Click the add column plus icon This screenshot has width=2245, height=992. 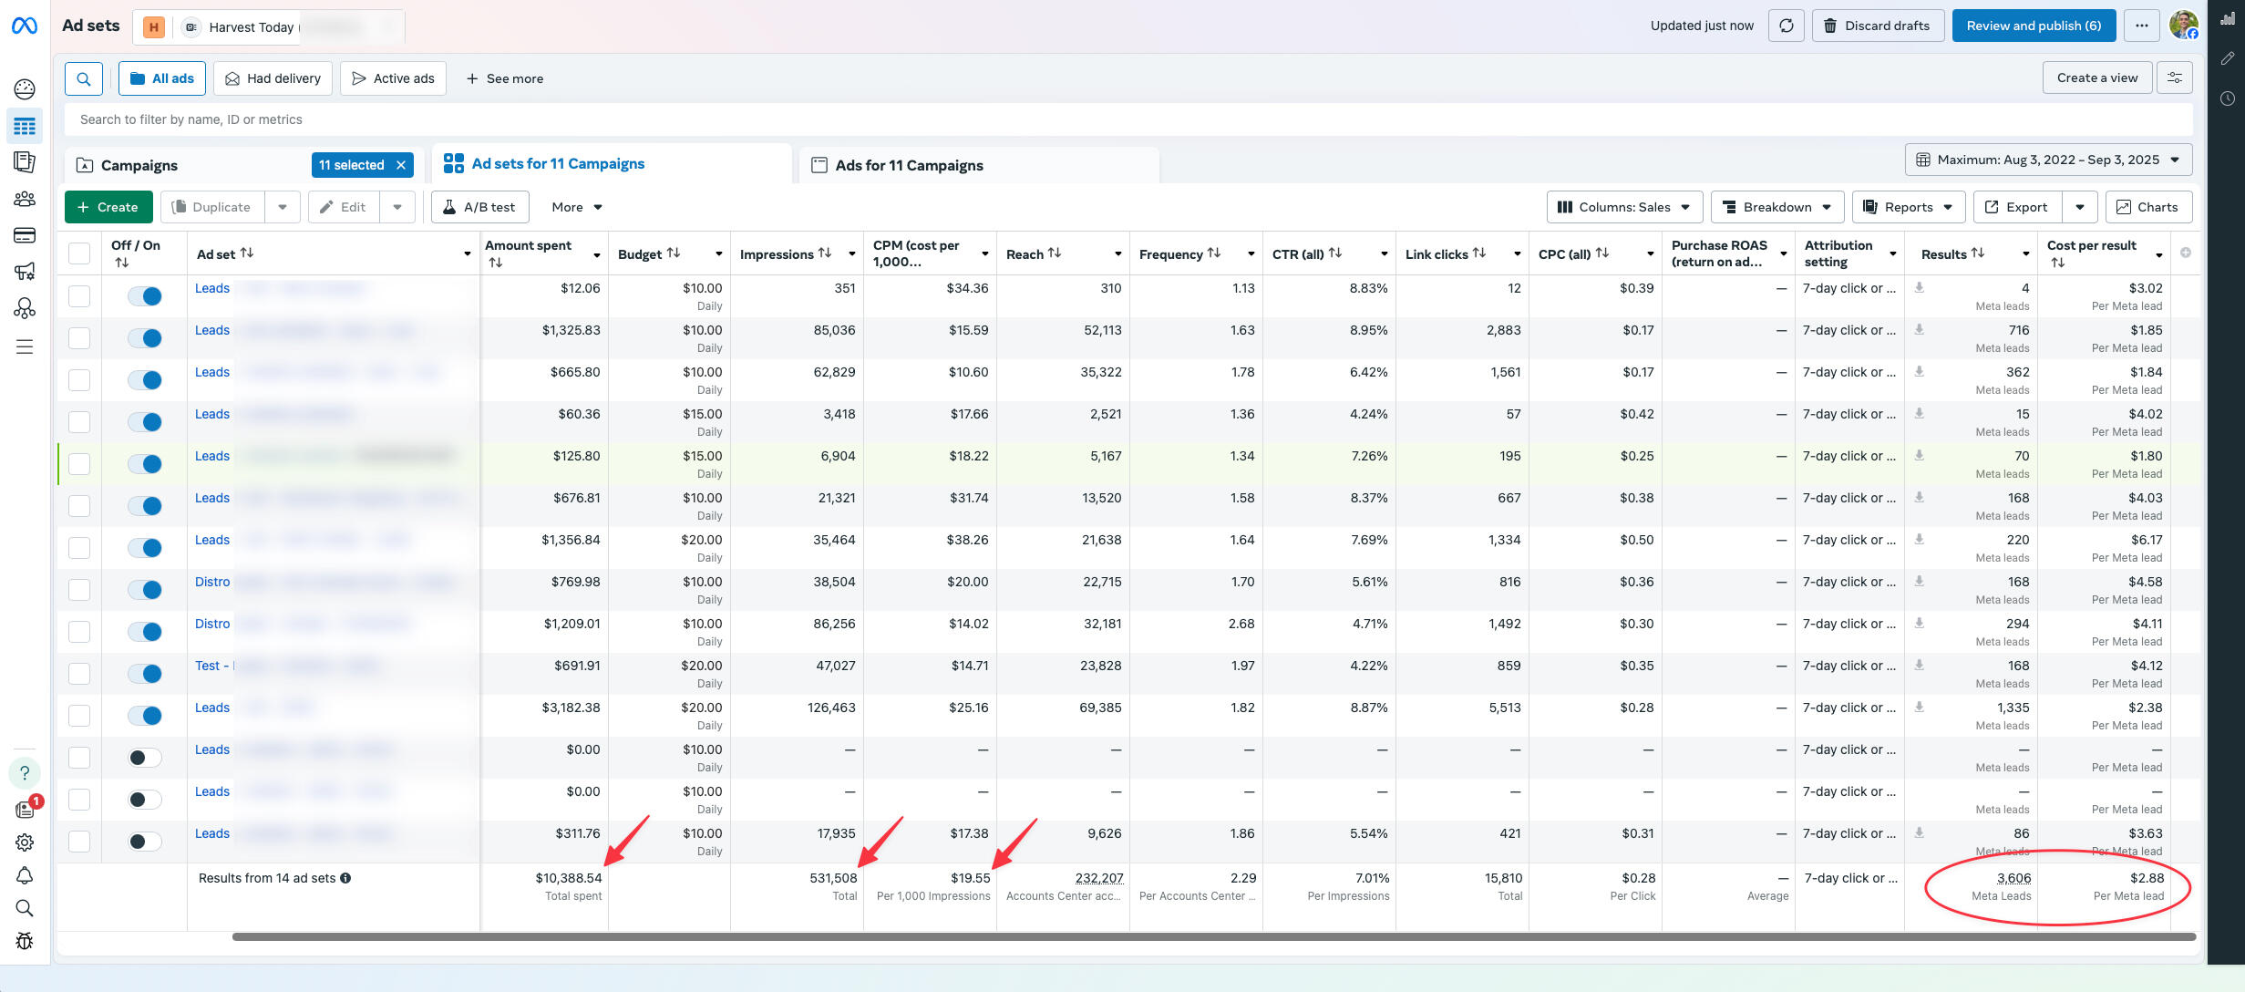2185,253
